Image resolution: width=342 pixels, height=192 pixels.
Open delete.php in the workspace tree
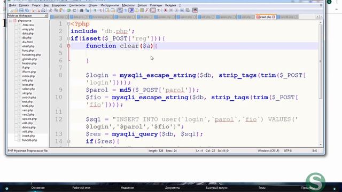point(29,127)
